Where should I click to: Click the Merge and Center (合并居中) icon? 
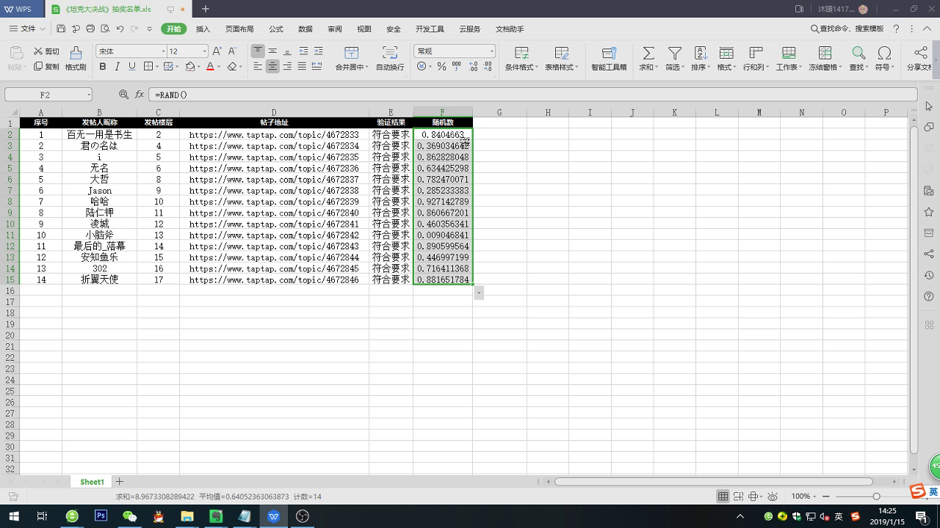pyautogui.click(x=351, y=53)
